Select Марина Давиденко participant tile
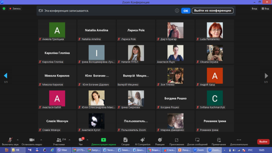Viewport: 272px width, 153px height. coord(176,121)
